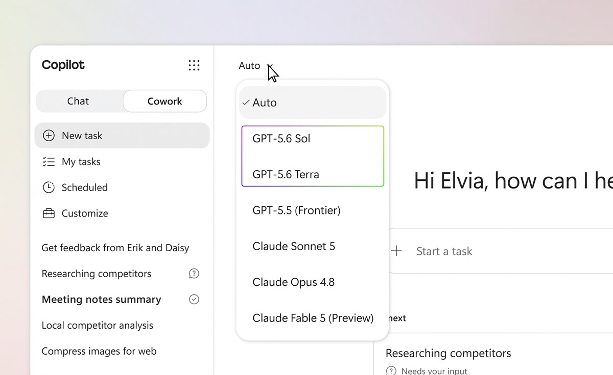The height and width of the screenshot is (375, 613).
Task: Select the checked Auto model option
Action: point(313,102)
